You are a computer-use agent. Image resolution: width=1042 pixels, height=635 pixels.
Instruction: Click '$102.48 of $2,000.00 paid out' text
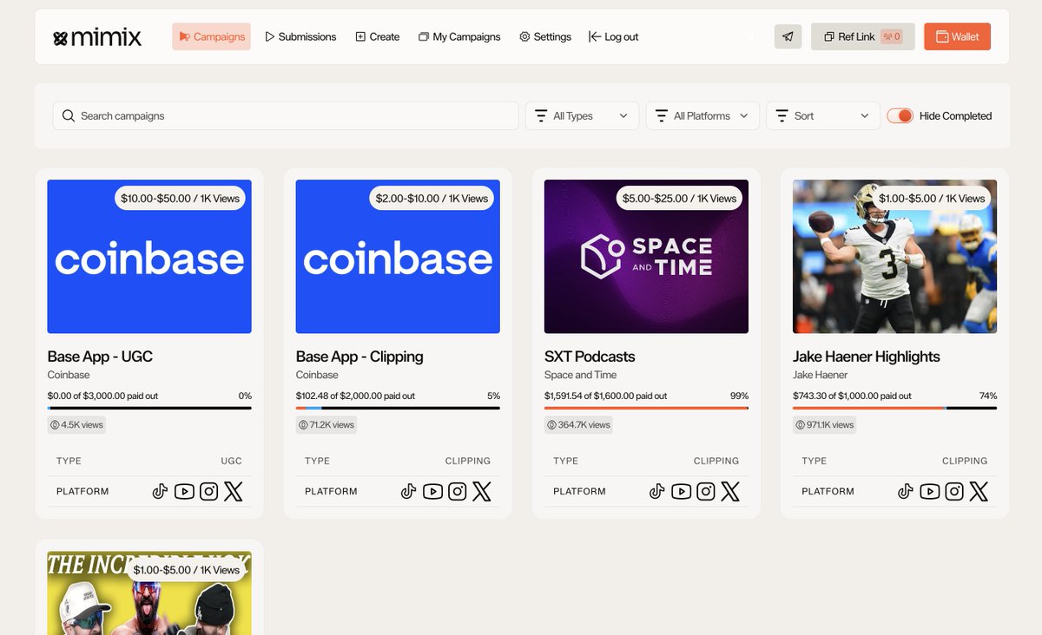pyautogui.click(x=355, y=396)
